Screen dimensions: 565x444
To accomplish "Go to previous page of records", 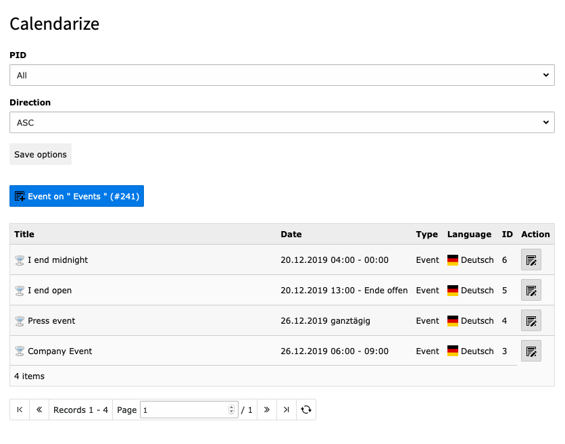I will 39,410.
